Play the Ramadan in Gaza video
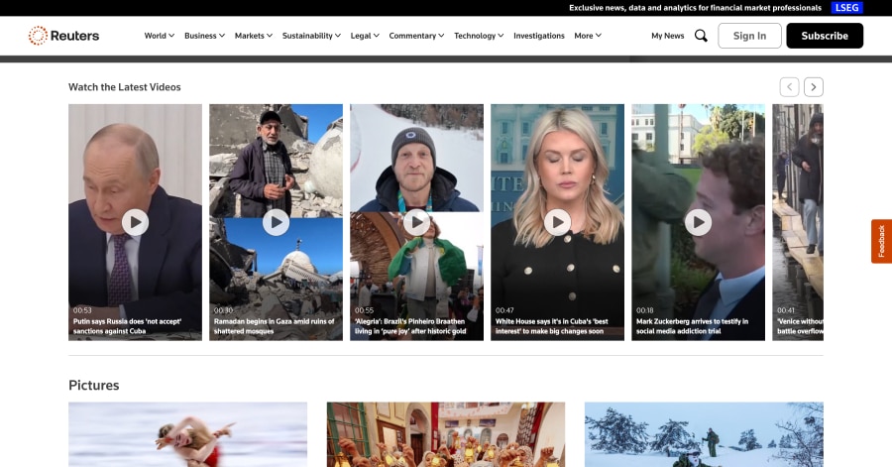 [x=276, y=222]
